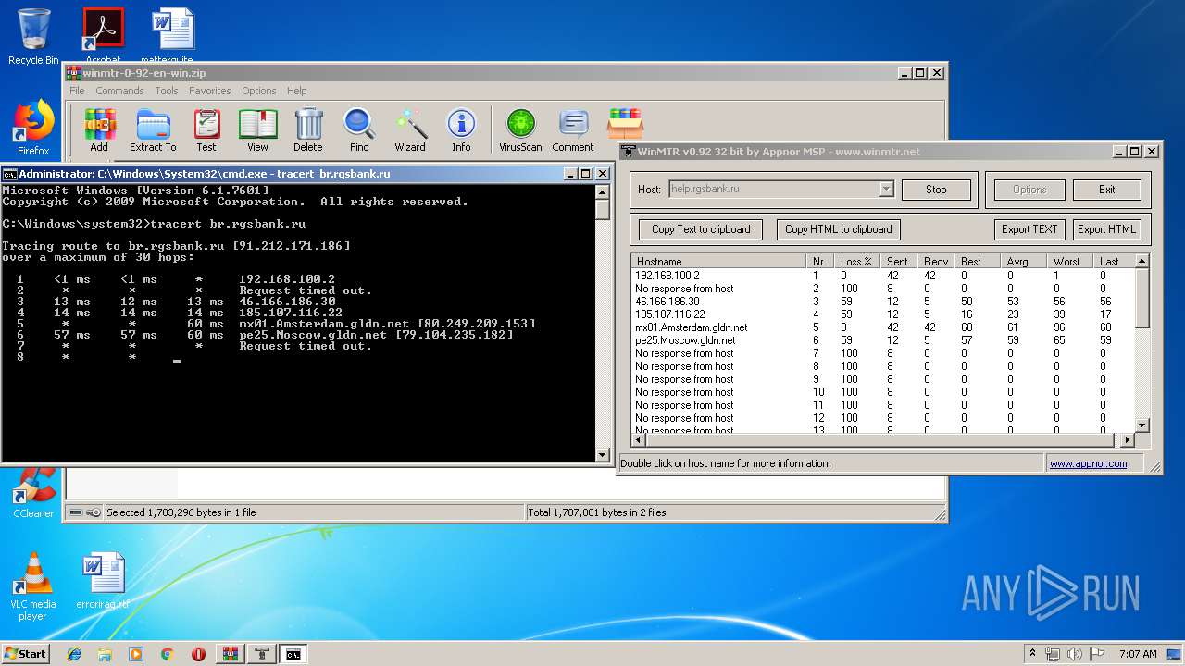Open the Acrobat desktop shortcut
Viewport: 1185px width, 666px height.
[103, 35]
